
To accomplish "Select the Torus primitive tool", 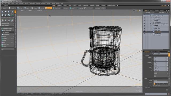I will (x=3, y=15).
